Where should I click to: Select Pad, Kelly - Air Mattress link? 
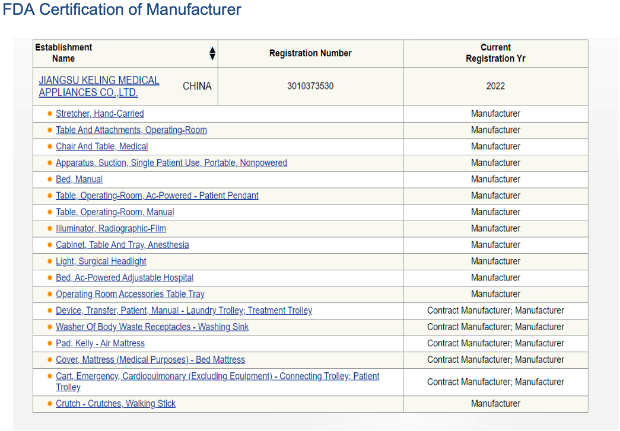[x=100, y=343]
